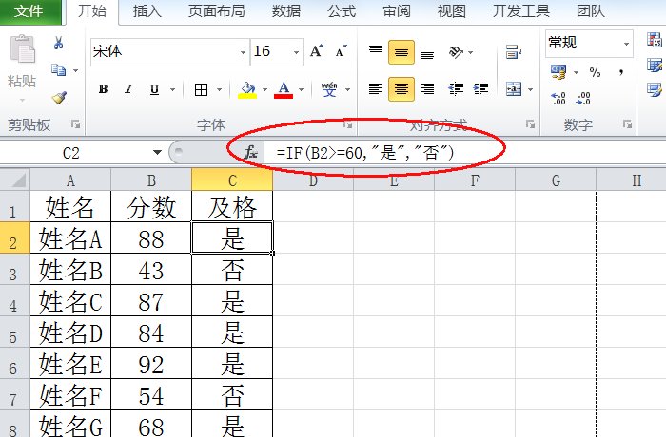666x437 pixels.
Task: Click the Cut scissors icon
Action: click(x=59, y=44)
